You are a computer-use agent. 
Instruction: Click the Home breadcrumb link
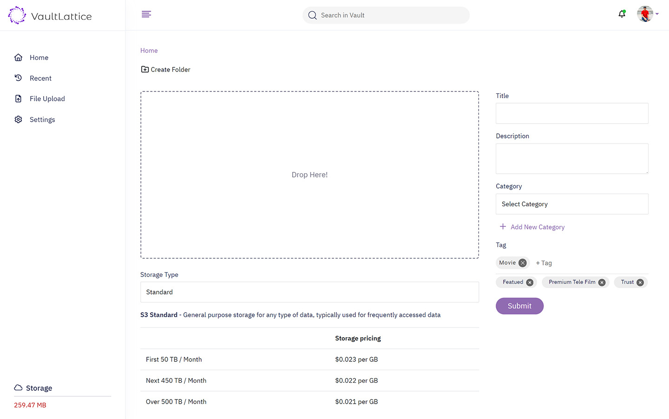click(x=149, y=51)
